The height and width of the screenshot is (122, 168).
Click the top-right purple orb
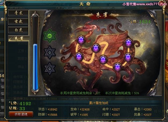[x=128, y=42]
